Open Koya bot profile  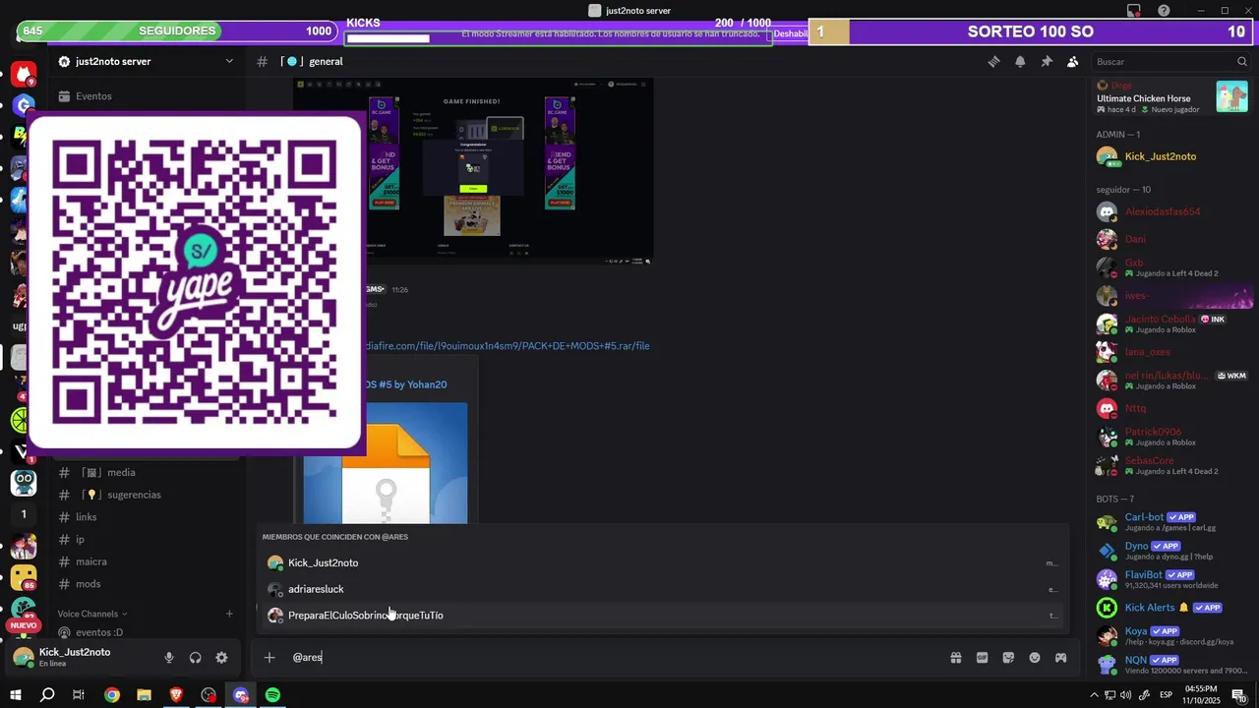[1171, 635]
